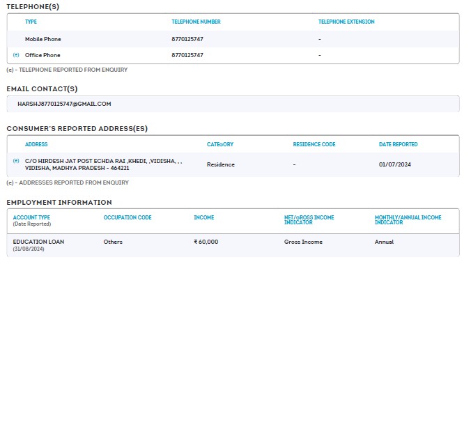Click the (e) marker beside the address
The image size is (471, 434).
click(x=16, y=161)
